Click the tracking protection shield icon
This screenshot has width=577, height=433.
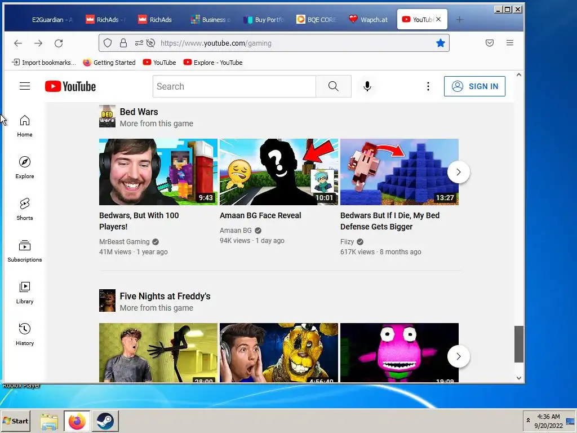(108, 43)
